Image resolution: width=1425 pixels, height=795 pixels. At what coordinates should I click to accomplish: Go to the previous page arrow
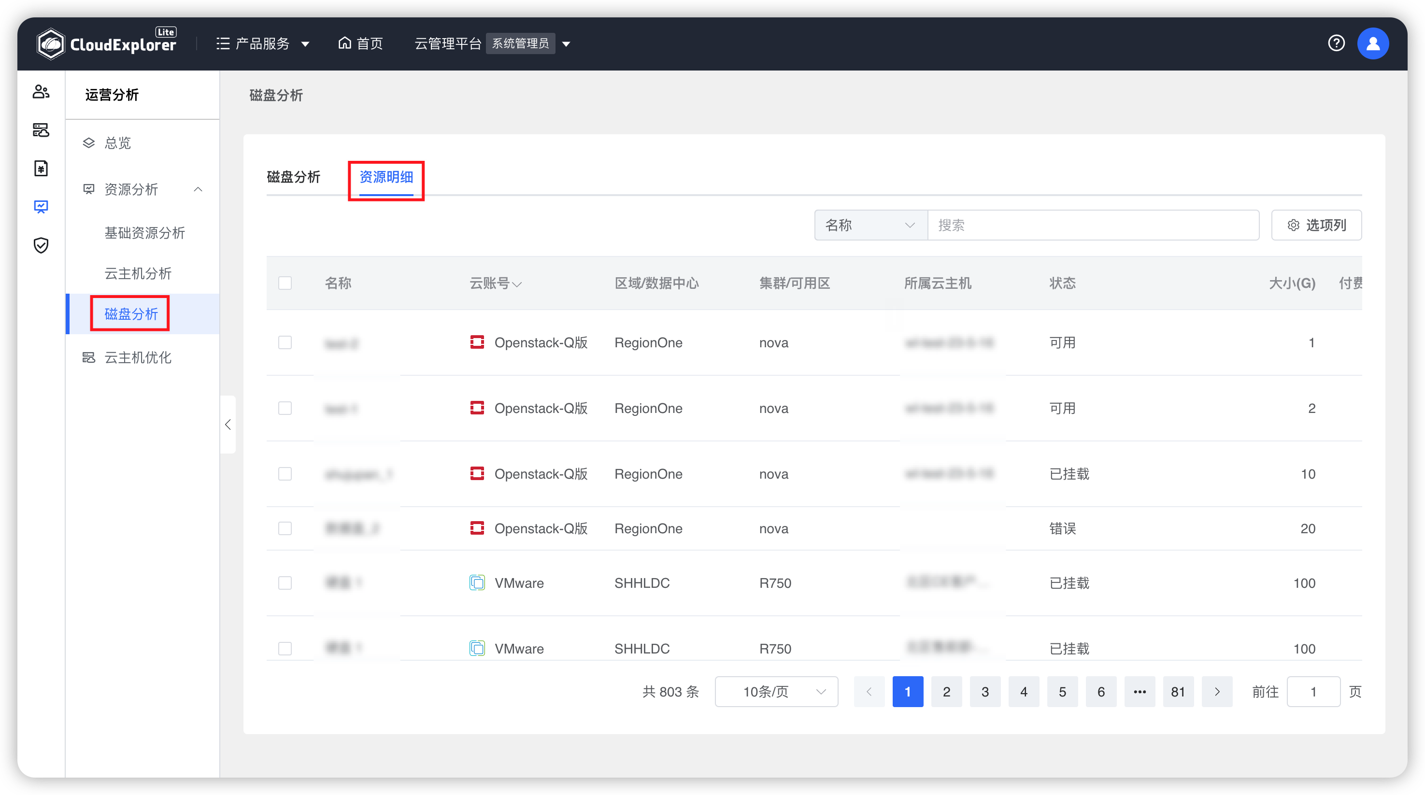click(869, 692)
